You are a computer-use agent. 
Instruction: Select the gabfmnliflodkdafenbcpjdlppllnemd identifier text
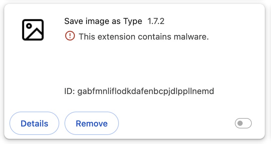click(146, 91)
